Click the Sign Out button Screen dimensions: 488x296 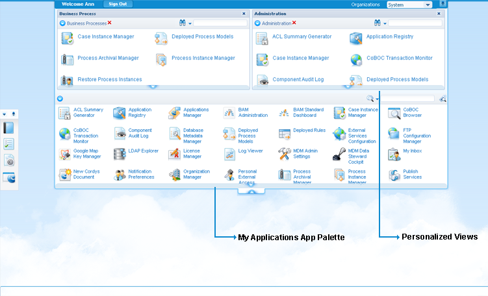pyautogui.click(x=118, y=4)
